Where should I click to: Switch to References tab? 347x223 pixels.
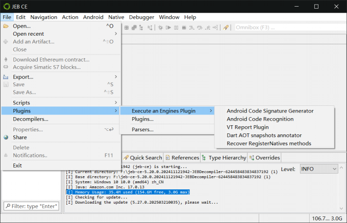pos(182,158)
